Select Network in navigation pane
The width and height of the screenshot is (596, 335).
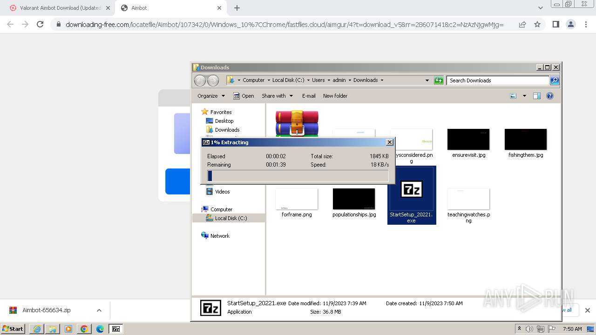tap(220, 236)
